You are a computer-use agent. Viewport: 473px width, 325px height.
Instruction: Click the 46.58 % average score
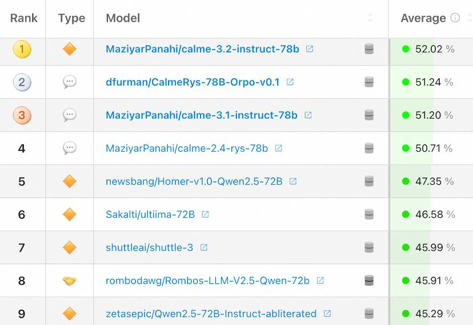435,214
